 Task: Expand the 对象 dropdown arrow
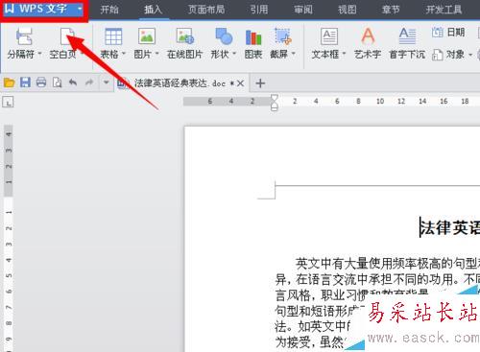[x=470, y=55]
